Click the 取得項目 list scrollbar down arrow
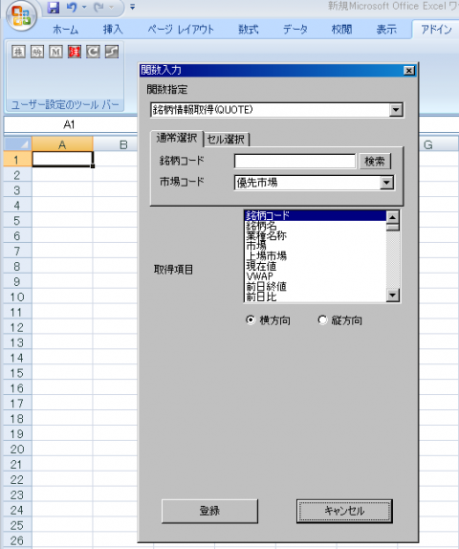This screenshot has width=459, height=549. (x=393, y=296)
